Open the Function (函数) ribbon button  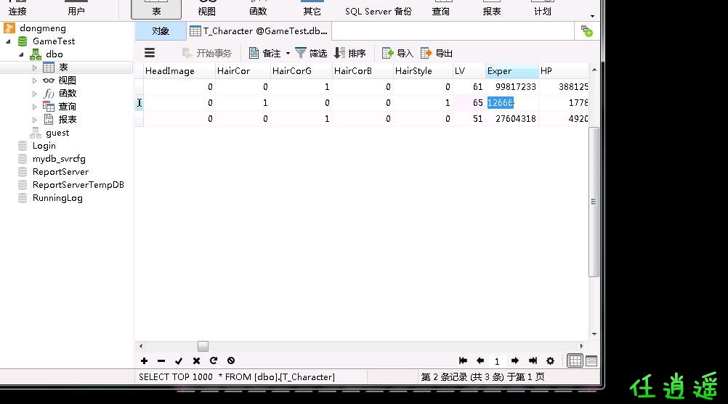(258, 9)
